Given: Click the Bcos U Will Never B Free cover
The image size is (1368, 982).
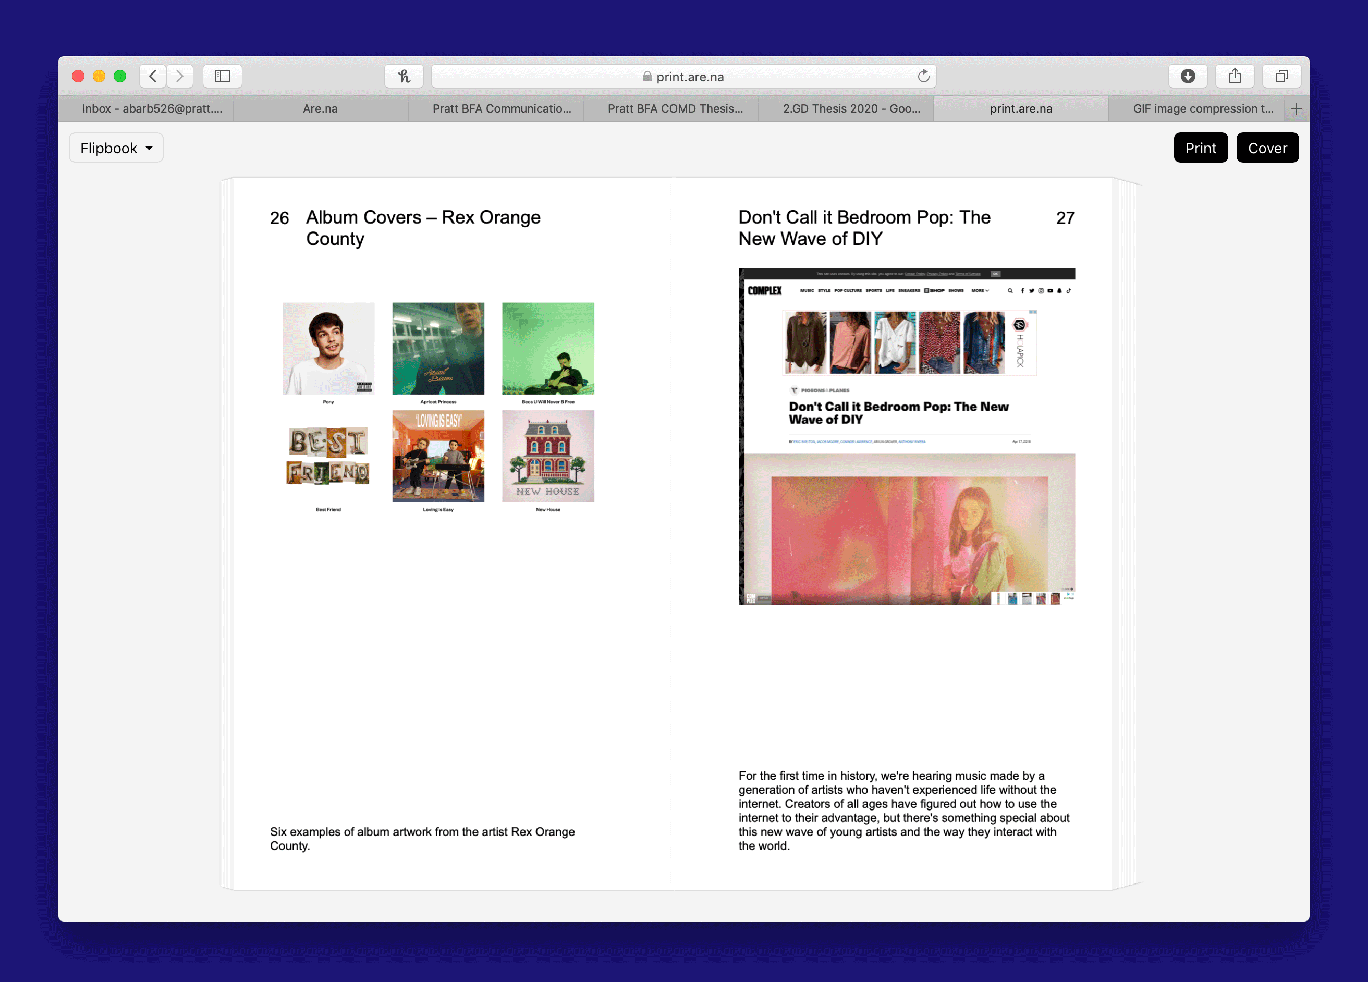Looking at the screenshot, I should [548, 349].
